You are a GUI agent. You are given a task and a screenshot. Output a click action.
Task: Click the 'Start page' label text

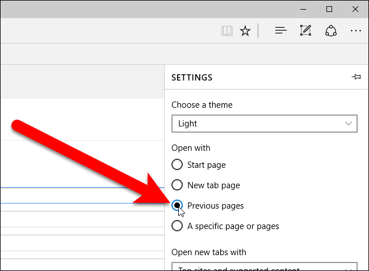pyautogui.click(x=207, y=165)
